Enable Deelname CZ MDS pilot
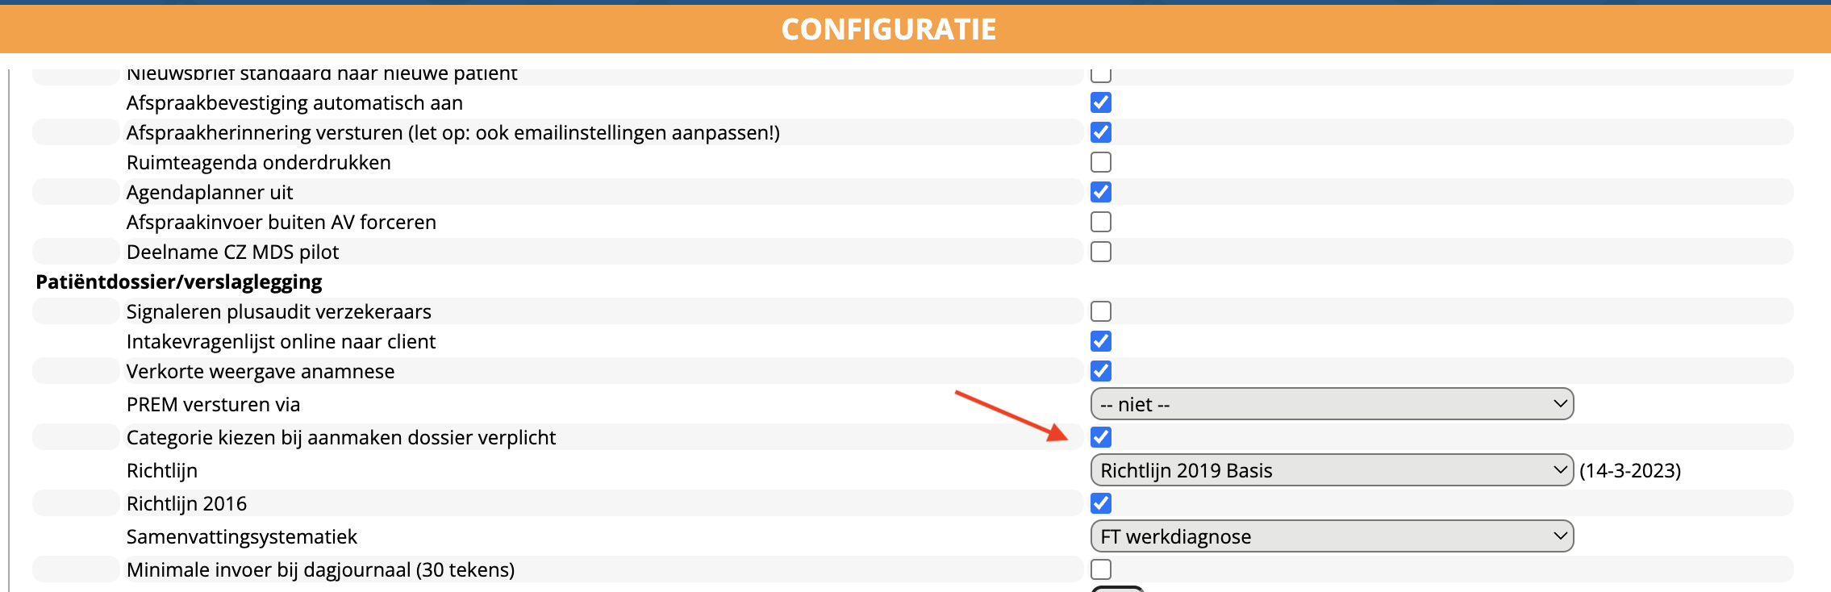1831x592 pixels. pos(1100,252)
